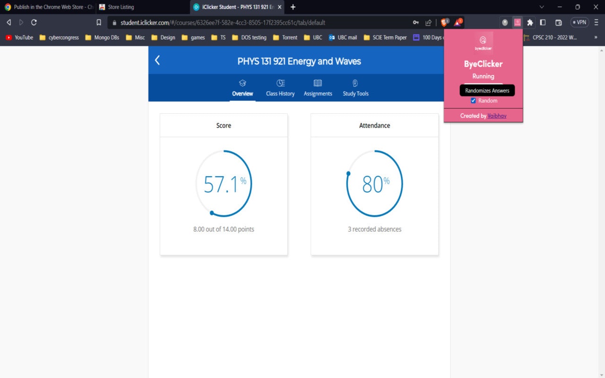Switch to the Store Listing tab
This screenshot has width=605, height=378.
coord(142,7)
